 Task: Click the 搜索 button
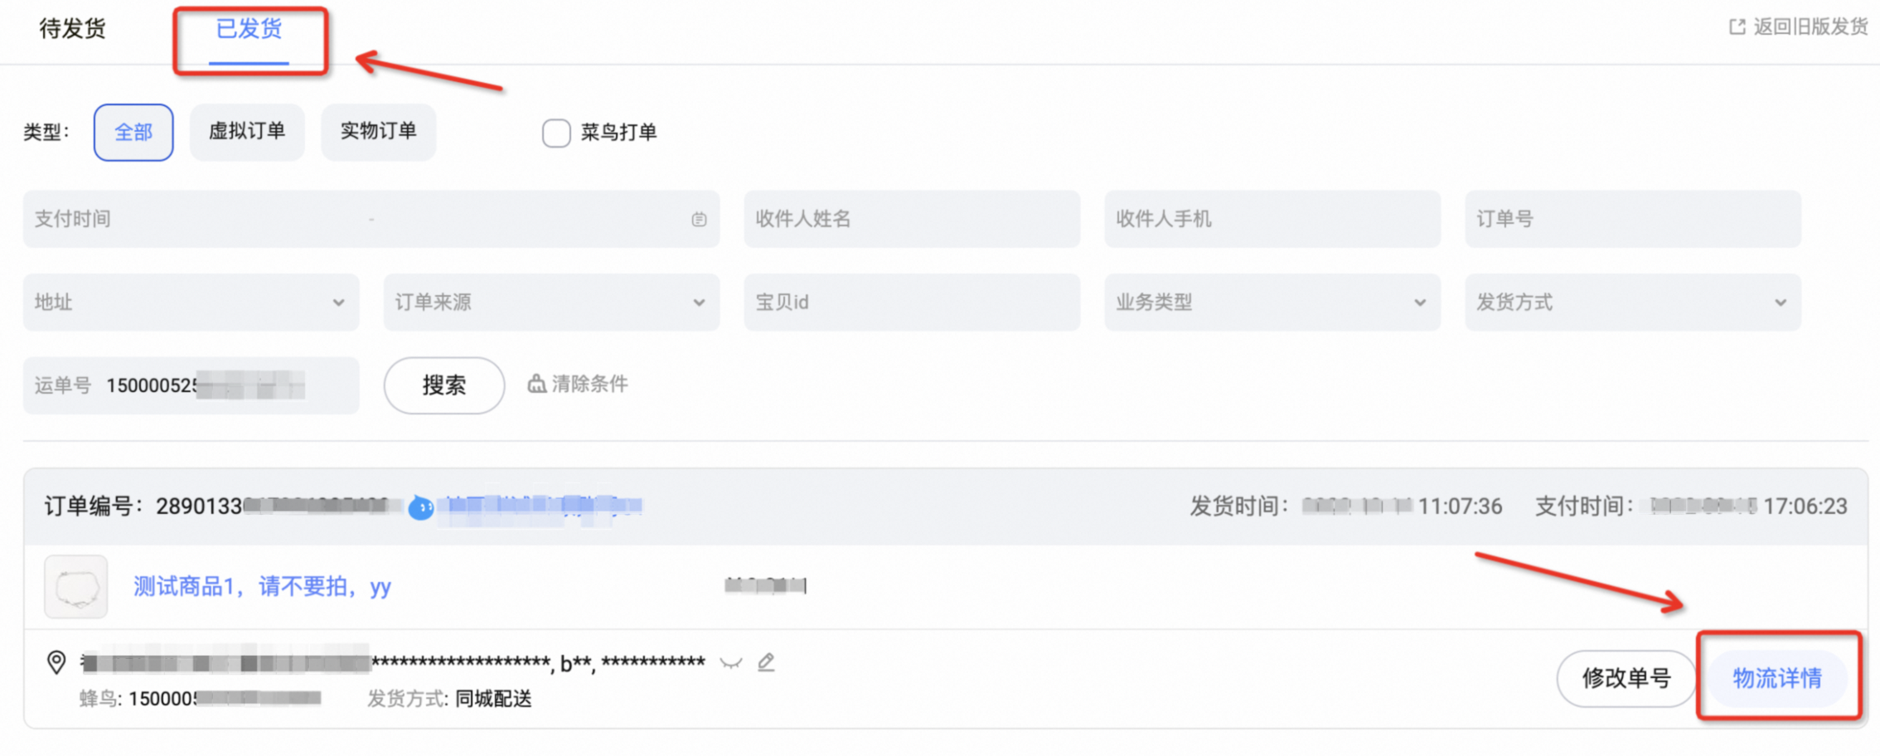point(444,385)
